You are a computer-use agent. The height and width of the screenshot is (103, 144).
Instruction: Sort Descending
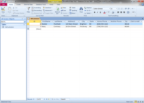click(x=37, y=11)
